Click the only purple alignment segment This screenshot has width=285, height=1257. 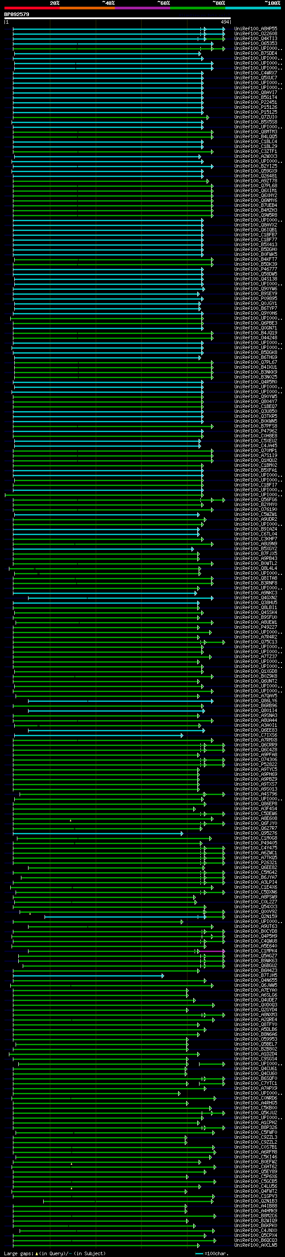coord(212,951)
